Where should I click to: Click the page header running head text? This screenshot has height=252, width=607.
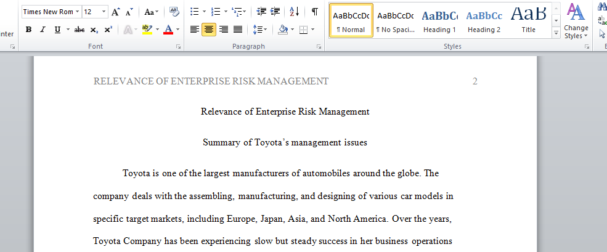point(211,81)
